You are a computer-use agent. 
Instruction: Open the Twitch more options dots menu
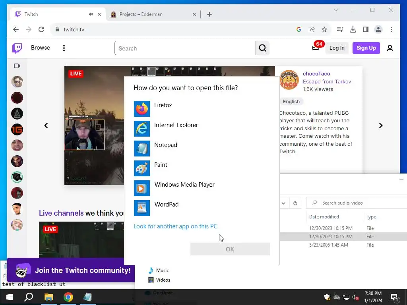64,48
